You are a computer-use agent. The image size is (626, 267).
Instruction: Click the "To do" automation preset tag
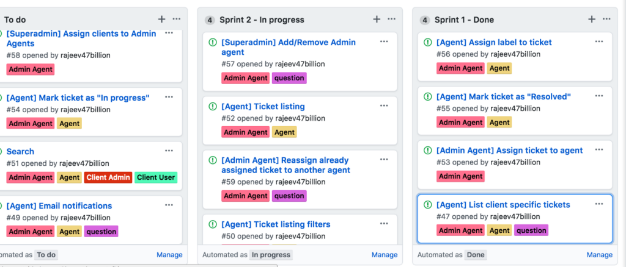pos(46,255)
